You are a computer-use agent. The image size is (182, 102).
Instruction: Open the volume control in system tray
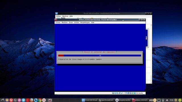pyautogui.click(x=151, y=100)
